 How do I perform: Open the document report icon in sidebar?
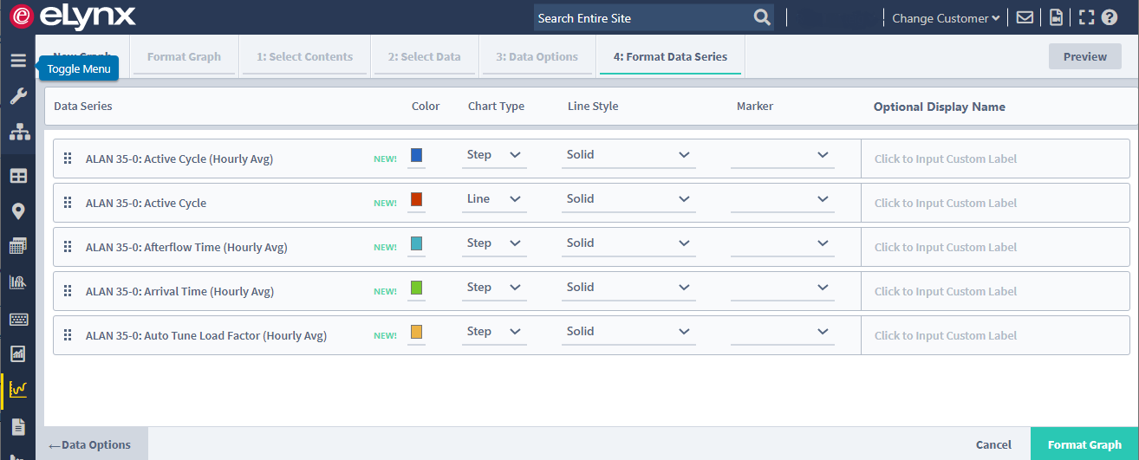tap(18, 426)
